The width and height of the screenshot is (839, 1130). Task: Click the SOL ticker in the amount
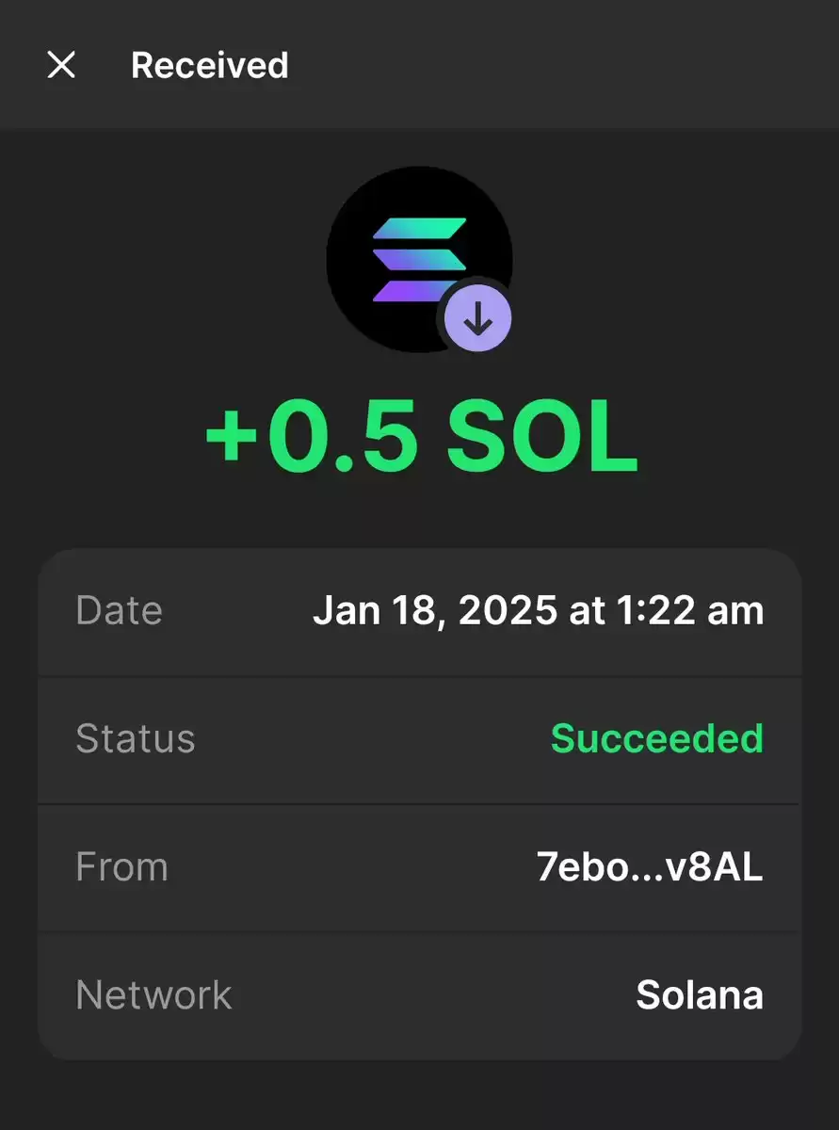pyautogui.click(x=542, y=439)
